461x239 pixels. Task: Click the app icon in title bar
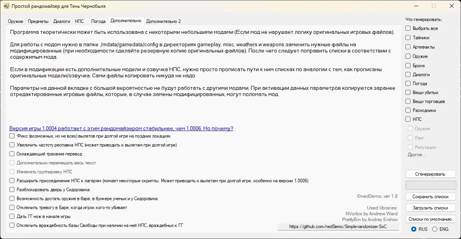[6, 6]
